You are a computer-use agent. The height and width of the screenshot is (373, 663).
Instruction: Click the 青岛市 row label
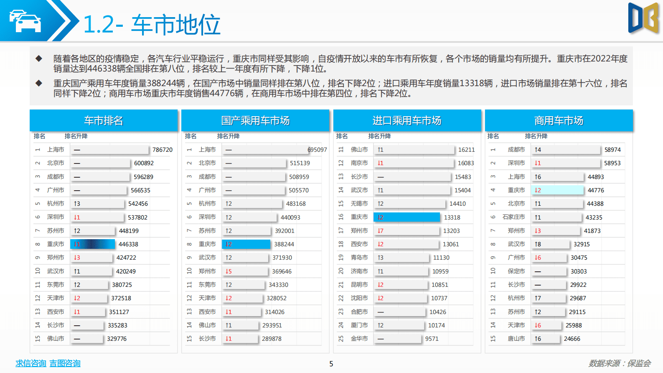coord(359,258)
